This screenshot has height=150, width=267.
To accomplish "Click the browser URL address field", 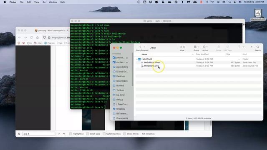I will [60, 37].
